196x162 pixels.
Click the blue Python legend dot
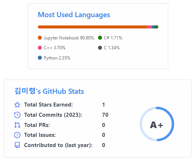(x=40, y=58)
